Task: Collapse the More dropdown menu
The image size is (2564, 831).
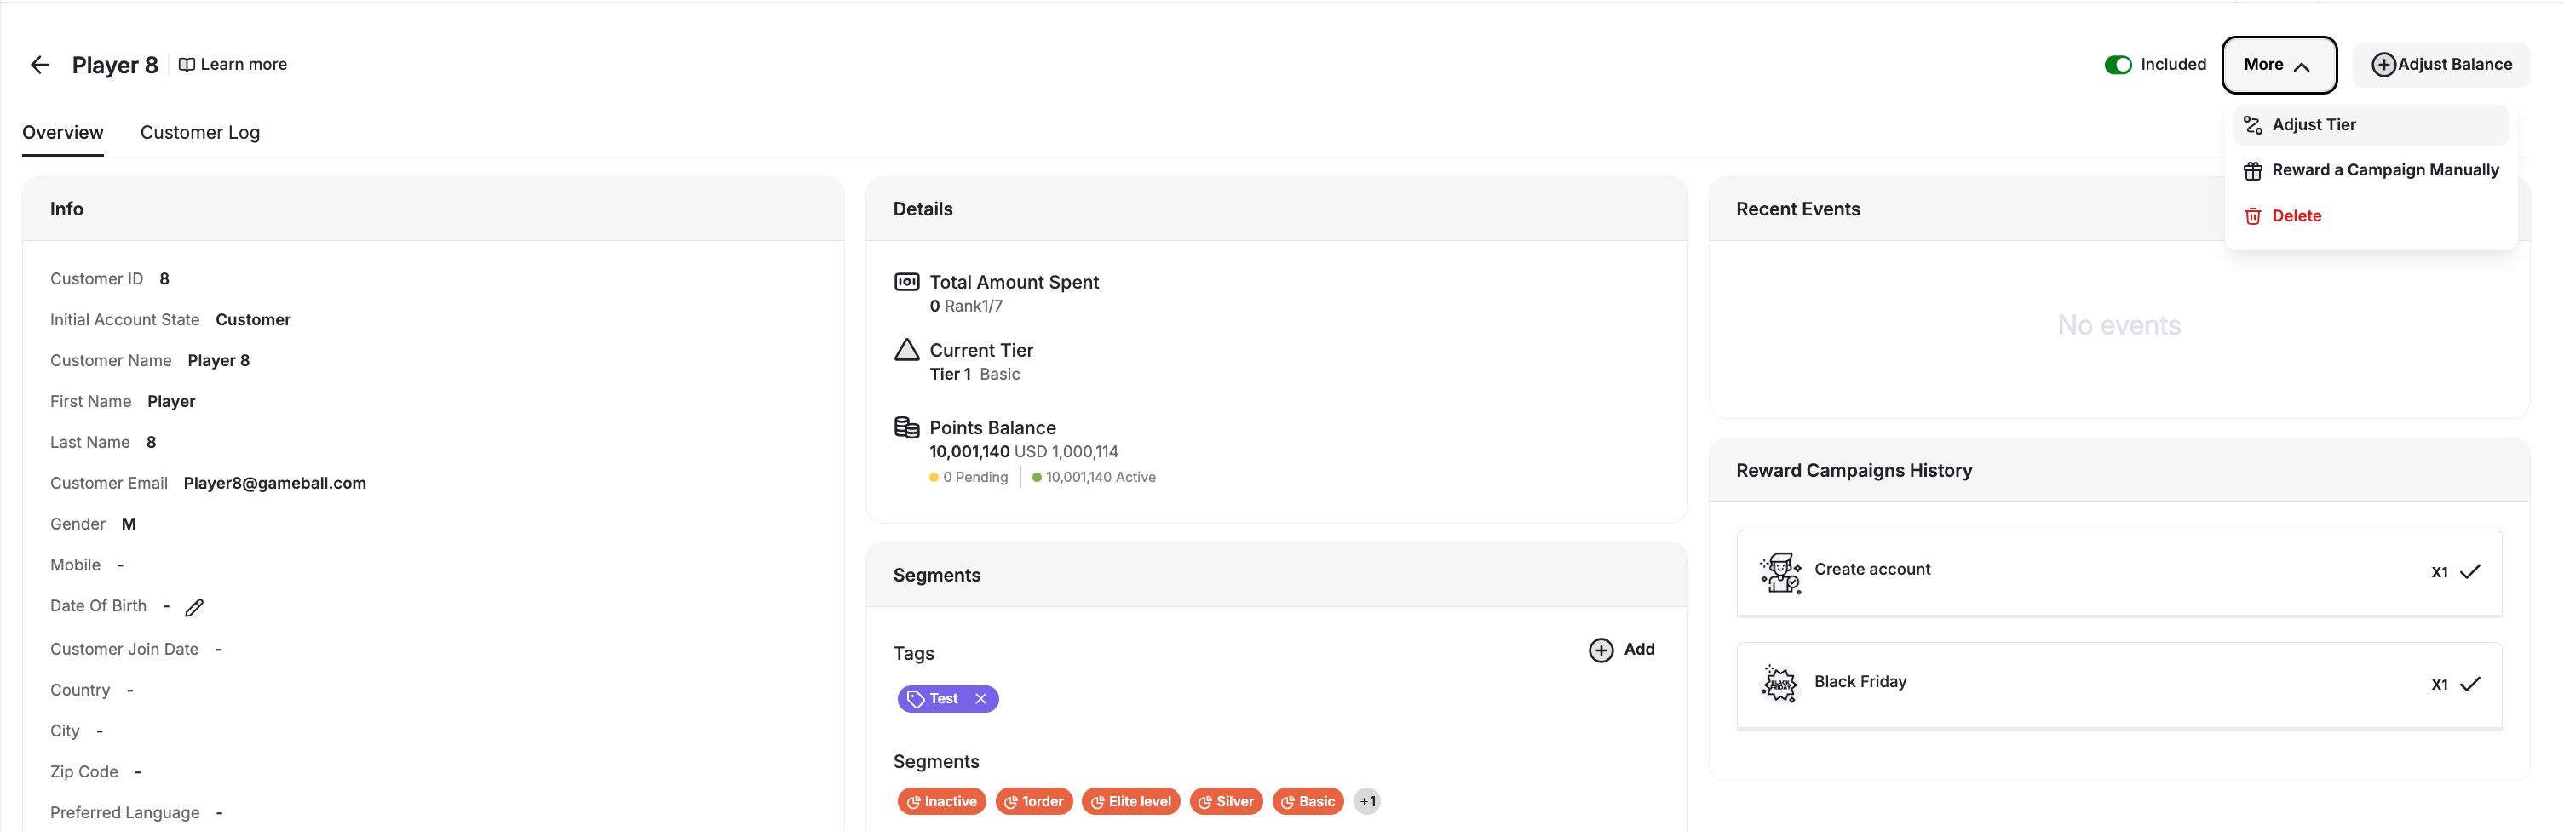Action: [2279, 64]
